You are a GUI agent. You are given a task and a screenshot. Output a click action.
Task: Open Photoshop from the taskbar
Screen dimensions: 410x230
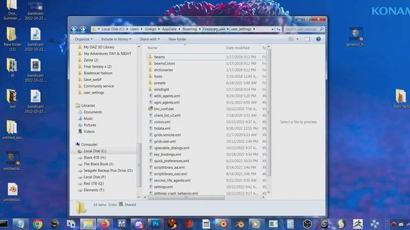(x=155, y=224)
